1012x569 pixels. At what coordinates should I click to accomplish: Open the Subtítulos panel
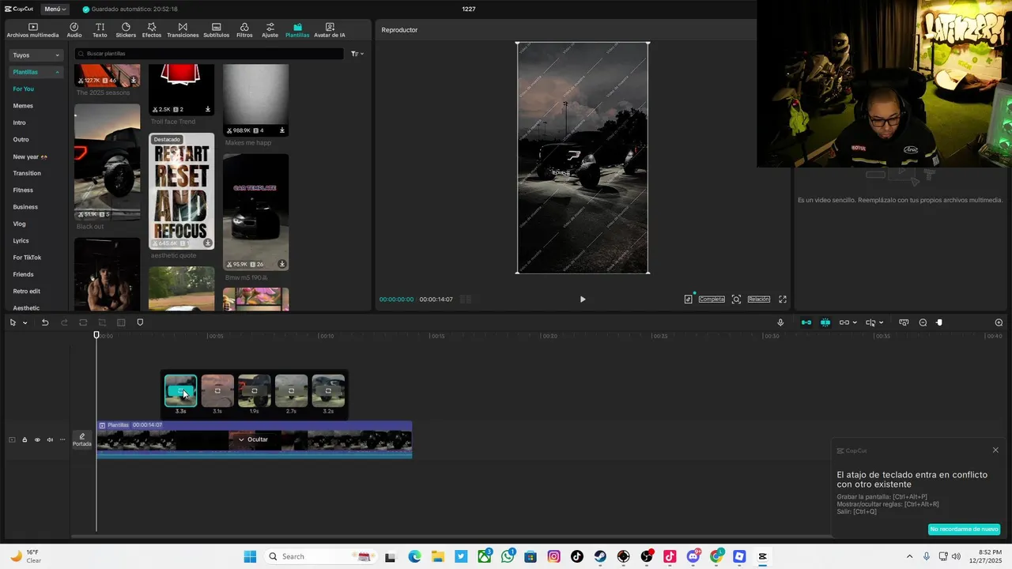click(x=216, y=30)
